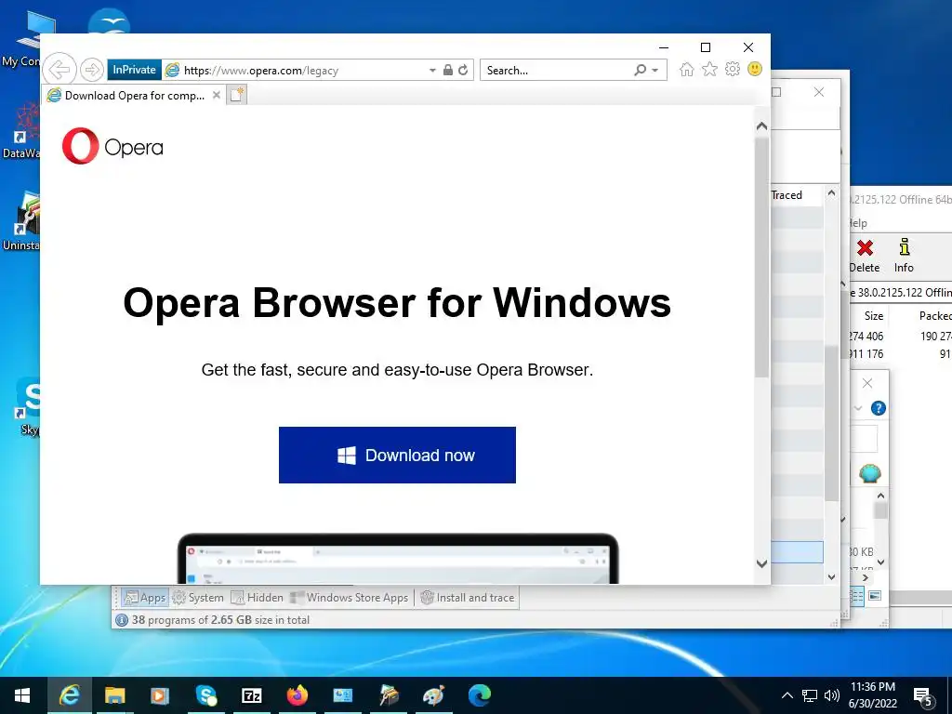Click the Opera logo on the page
The width and height of the screenshot is (952, 714).
tap(112, 146)
